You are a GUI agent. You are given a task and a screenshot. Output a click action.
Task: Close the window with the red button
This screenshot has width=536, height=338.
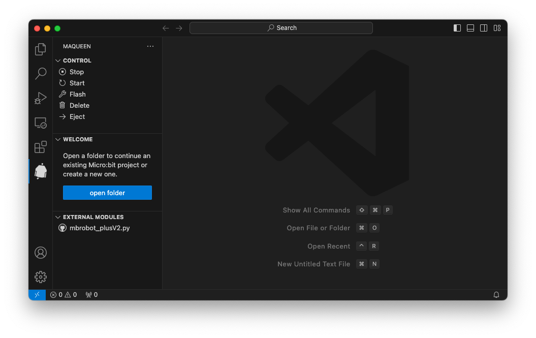[x=37, y=28]
